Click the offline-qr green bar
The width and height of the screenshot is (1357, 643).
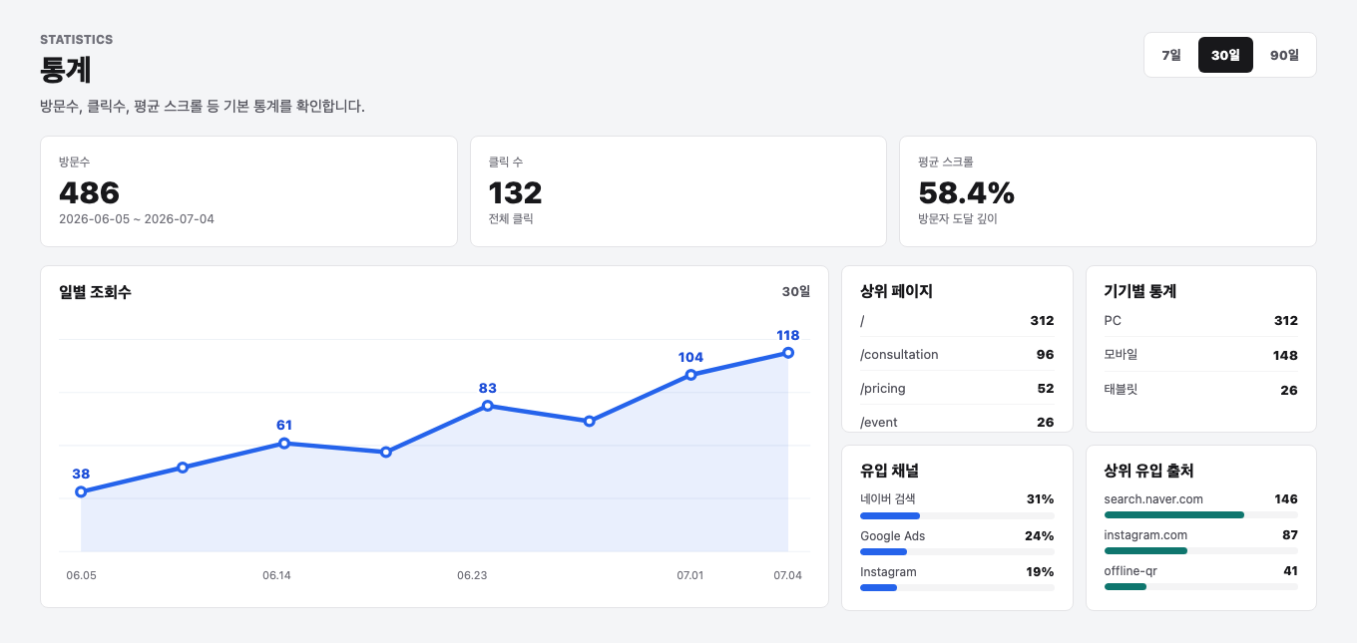pos(1126,586)
